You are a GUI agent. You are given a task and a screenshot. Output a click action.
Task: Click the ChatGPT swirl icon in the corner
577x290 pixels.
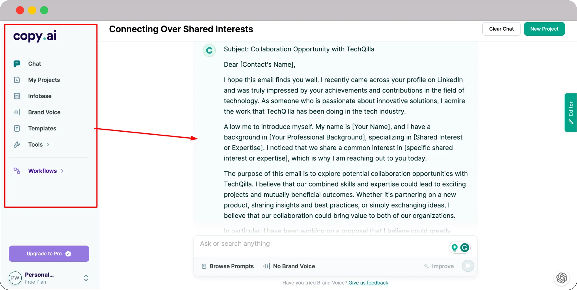[562, 278]
